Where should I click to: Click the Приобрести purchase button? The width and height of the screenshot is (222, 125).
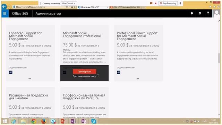coord(85,72)
